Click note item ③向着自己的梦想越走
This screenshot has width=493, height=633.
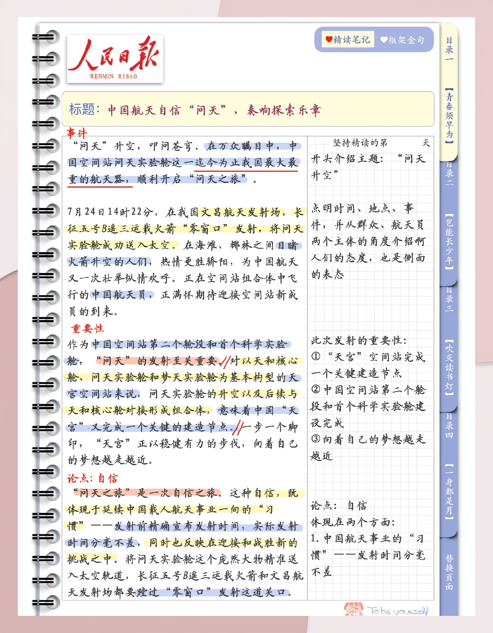pos(369,439)
